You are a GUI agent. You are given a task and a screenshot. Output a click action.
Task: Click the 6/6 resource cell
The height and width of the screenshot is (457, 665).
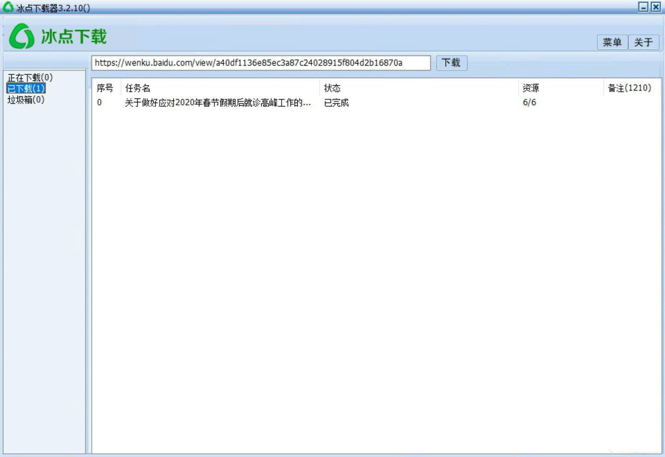point(529,102)
